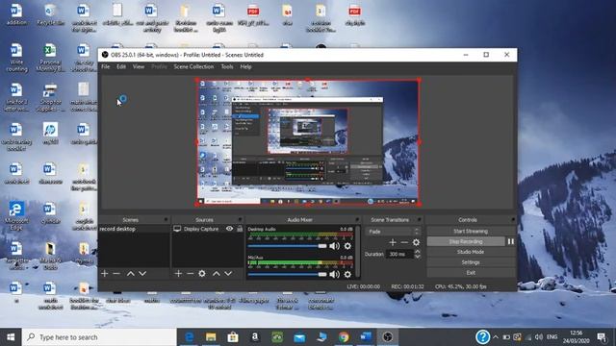
Task: Open Google Chrome from the taskbar
Action: coord(344,337)
